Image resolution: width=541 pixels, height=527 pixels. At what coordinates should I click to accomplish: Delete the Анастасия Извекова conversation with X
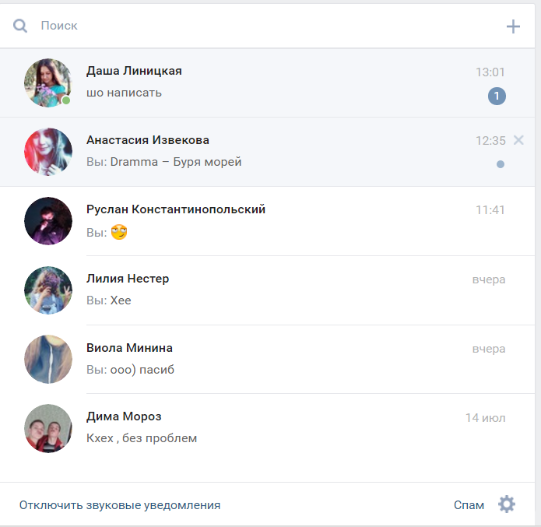pos(519,140)
